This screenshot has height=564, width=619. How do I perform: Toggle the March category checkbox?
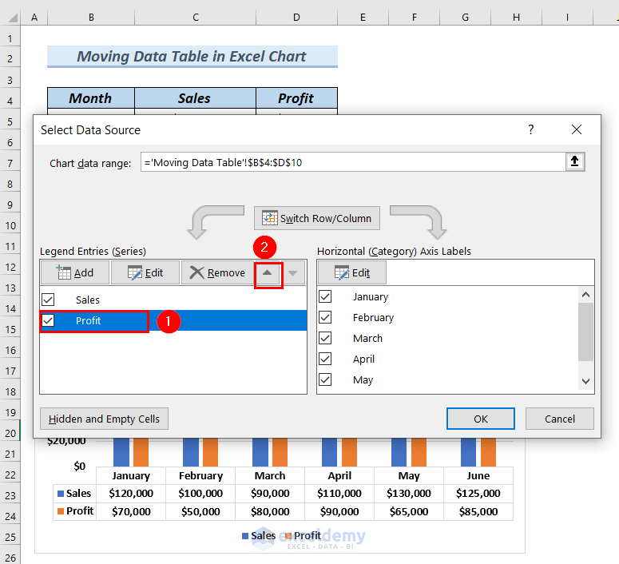[325, 338]
